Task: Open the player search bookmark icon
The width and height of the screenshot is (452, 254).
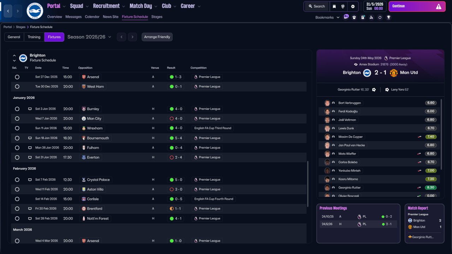Action: coord(371,17)
